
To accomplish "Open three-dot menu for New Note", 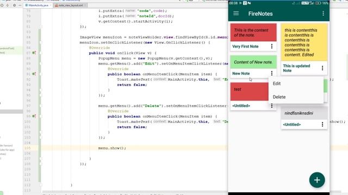I will pos(272,73).
